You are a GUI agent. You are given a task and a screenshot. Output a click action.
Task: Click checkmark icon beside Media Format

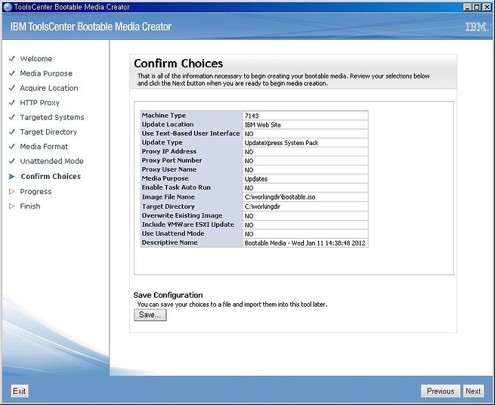click(x=12, y=146)
